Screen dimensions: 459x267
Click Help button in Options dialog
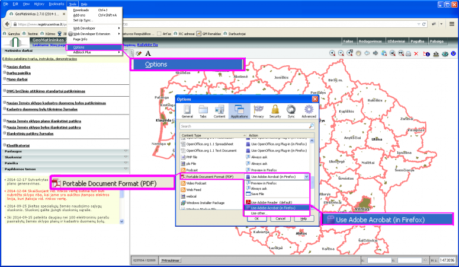(x=304, y=219)
